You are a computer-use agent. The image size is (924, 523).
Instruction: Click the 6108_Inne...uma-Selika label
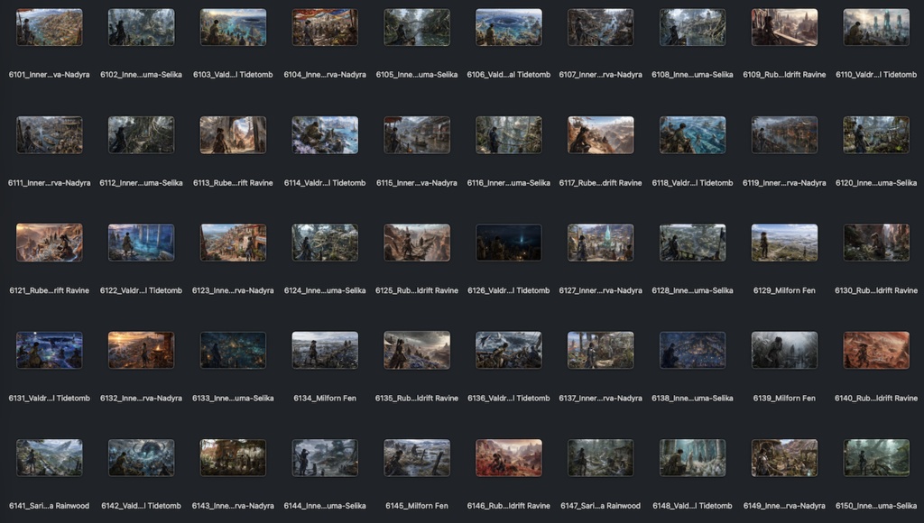(692, 75)
